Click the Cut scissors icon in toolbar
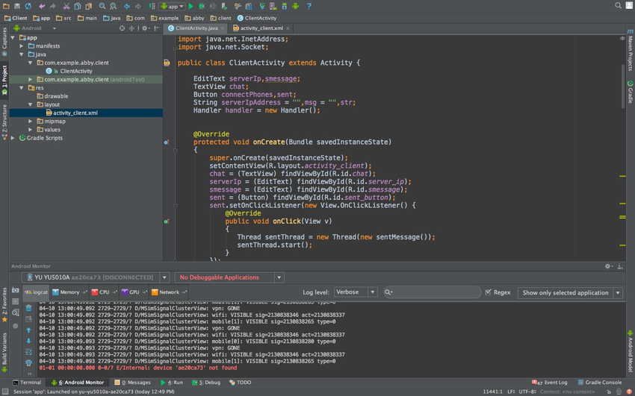The width and height of the screenshot is (635, 396). coord(66,6)
